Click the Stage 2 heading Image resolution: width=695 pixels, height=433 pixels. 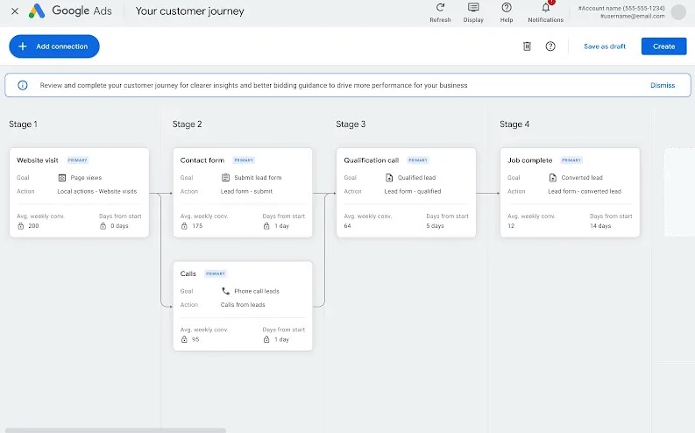(x=187, y=124)
